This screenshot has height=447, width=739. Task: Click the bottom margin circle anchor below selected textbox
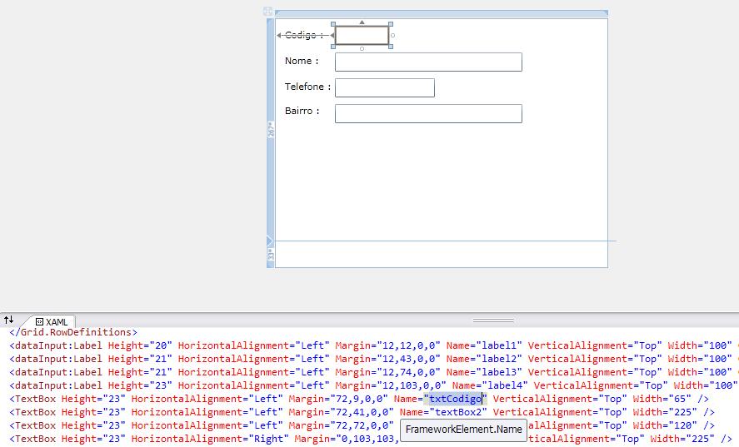362,49
